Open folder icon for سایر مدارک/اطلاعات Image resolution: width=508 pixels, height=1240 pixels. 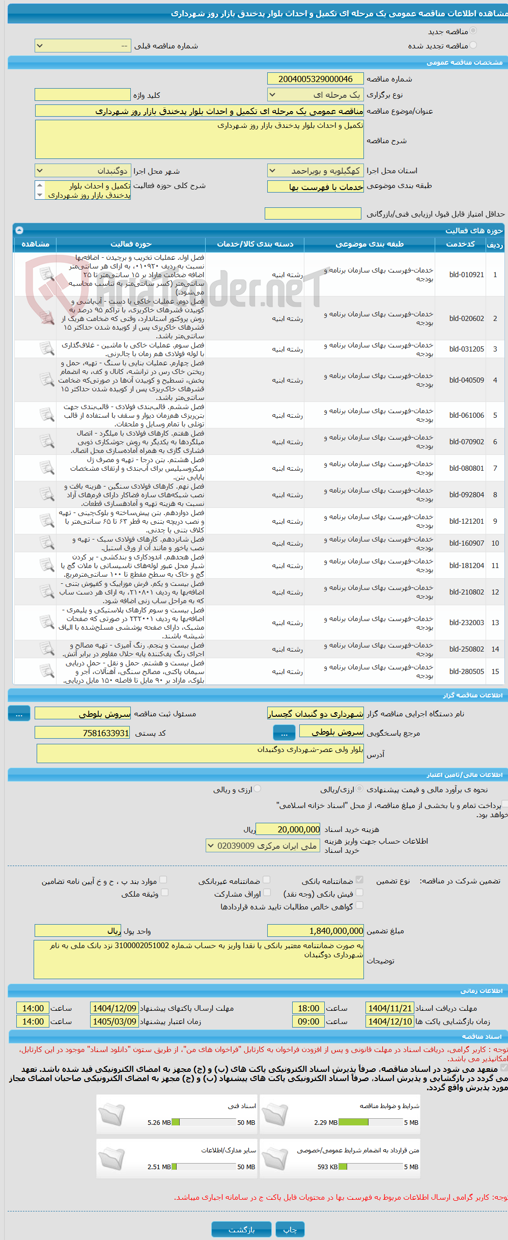111,1158
